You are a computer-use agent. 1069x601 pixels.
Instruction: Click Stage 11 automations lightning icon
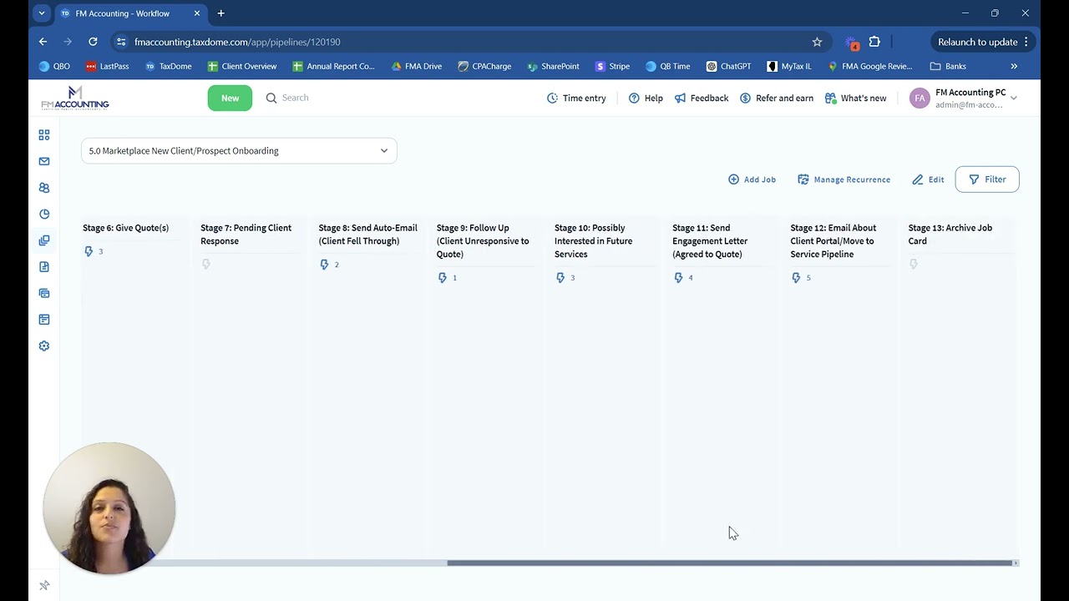[x=678, y=278]
